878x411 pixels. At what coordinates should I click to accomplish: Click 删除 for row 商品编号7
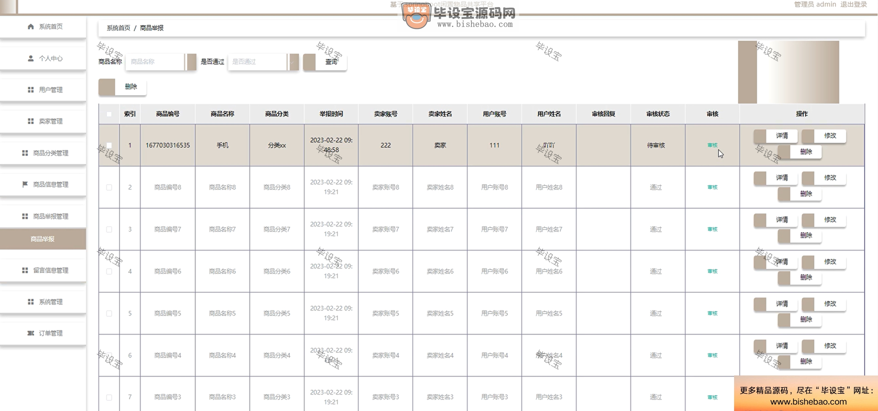(800, 236)
